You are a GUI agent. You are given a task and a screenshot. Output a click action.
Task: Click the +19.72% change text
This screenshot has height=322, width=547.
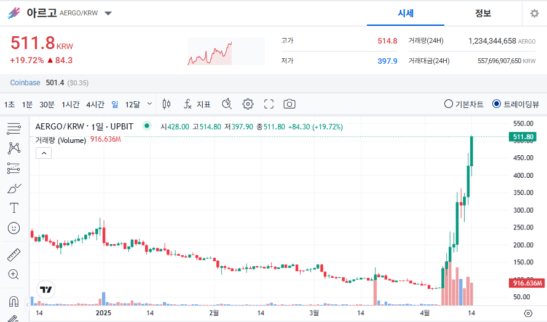(27, 60)
